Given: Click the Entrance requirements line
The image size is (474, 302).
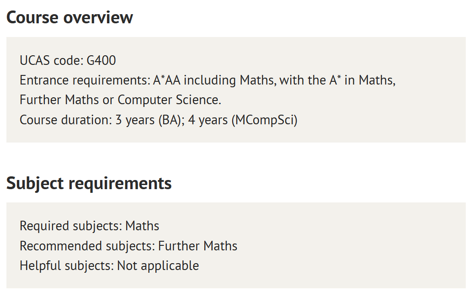Looking at the screenshot, I should pos(208,80).
